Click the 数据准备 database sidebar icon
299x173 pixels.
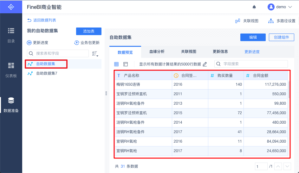pyautogui.click(x=11, y=104)
